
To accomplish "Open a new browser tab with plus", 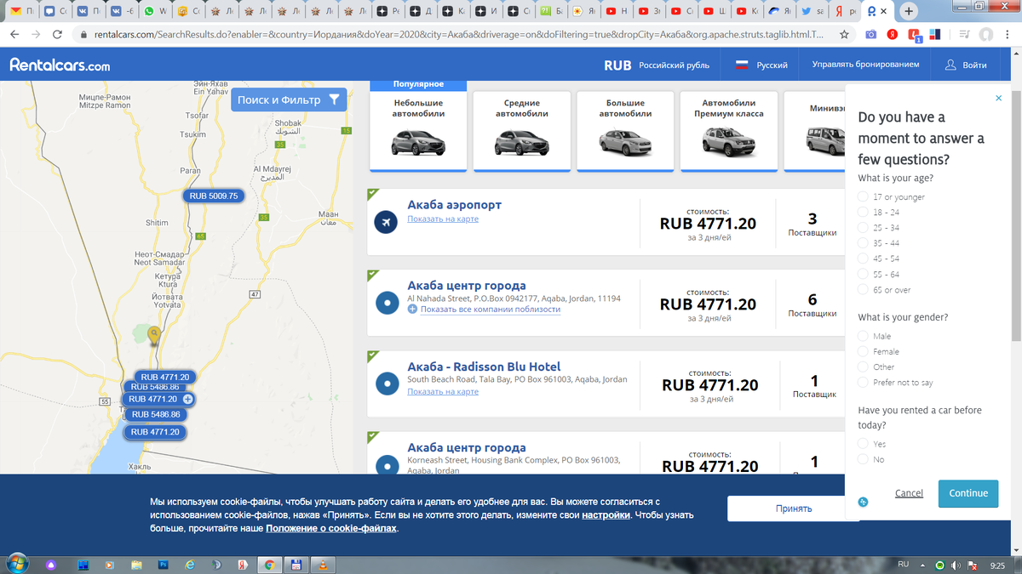I will click(909, 12).
